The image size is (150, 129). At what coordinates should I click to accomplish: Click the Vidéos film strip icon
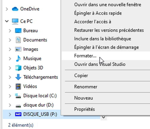point(18,86)
